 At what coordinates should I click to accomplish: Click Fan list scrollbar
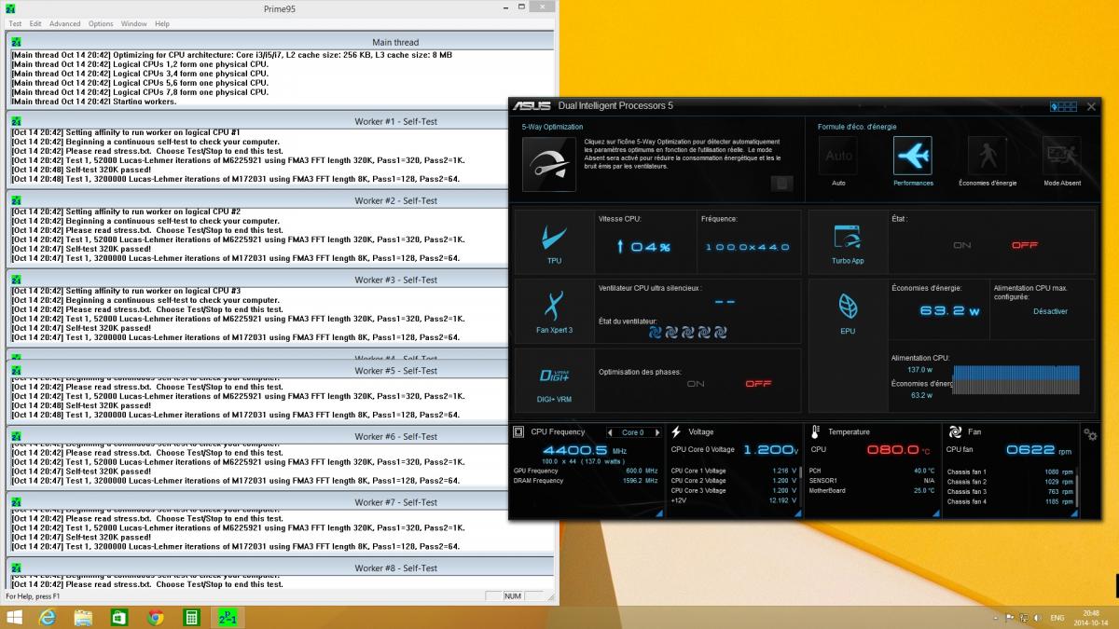[1076, 488]
